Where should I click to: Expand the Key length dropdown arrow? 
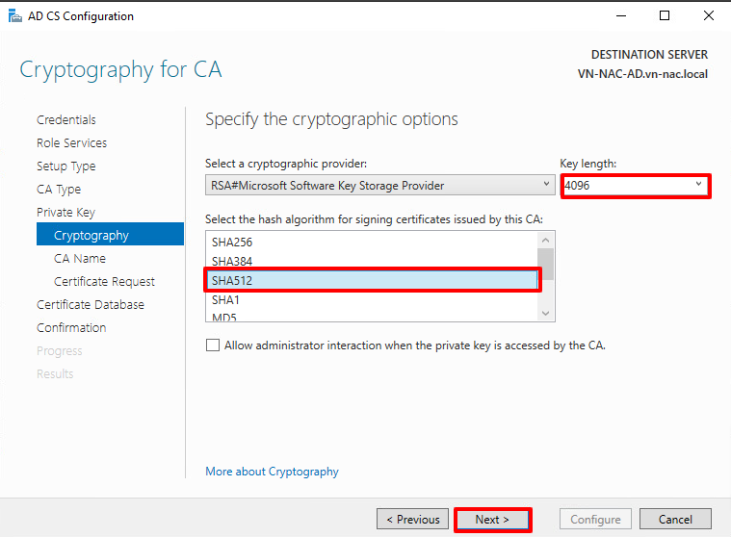(698, 184)
